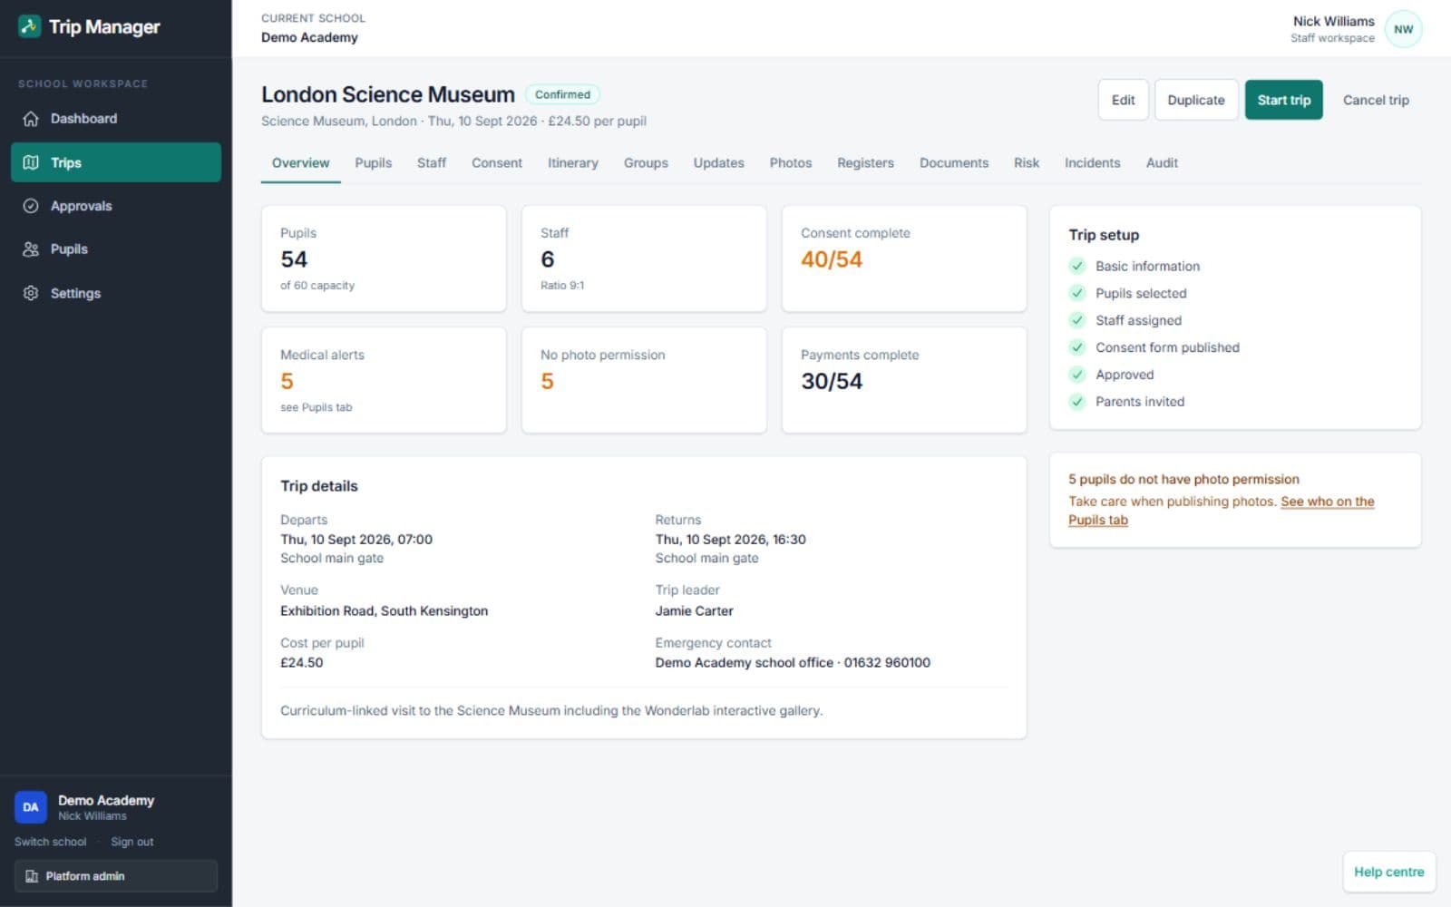1451x907 pixels.
Task: Click the Exhibition Road, South Kensington venue text
Action: coord(384,611)
